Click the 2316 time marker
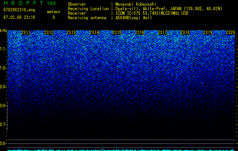238x151 pixels. pyautogui.click(x=140, y=32)
